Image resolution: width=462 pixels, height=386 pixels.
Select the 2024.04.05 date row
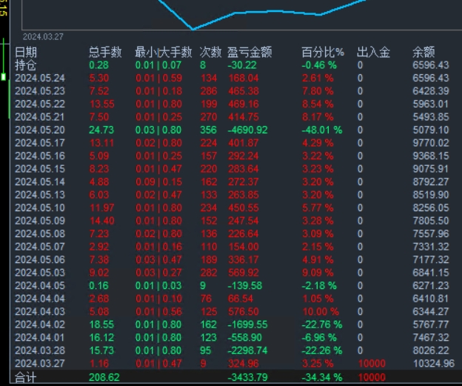[40, 286]
